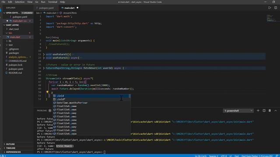Expand the .dart_tool folder
The image size is (280, 157).
point(7,29)
